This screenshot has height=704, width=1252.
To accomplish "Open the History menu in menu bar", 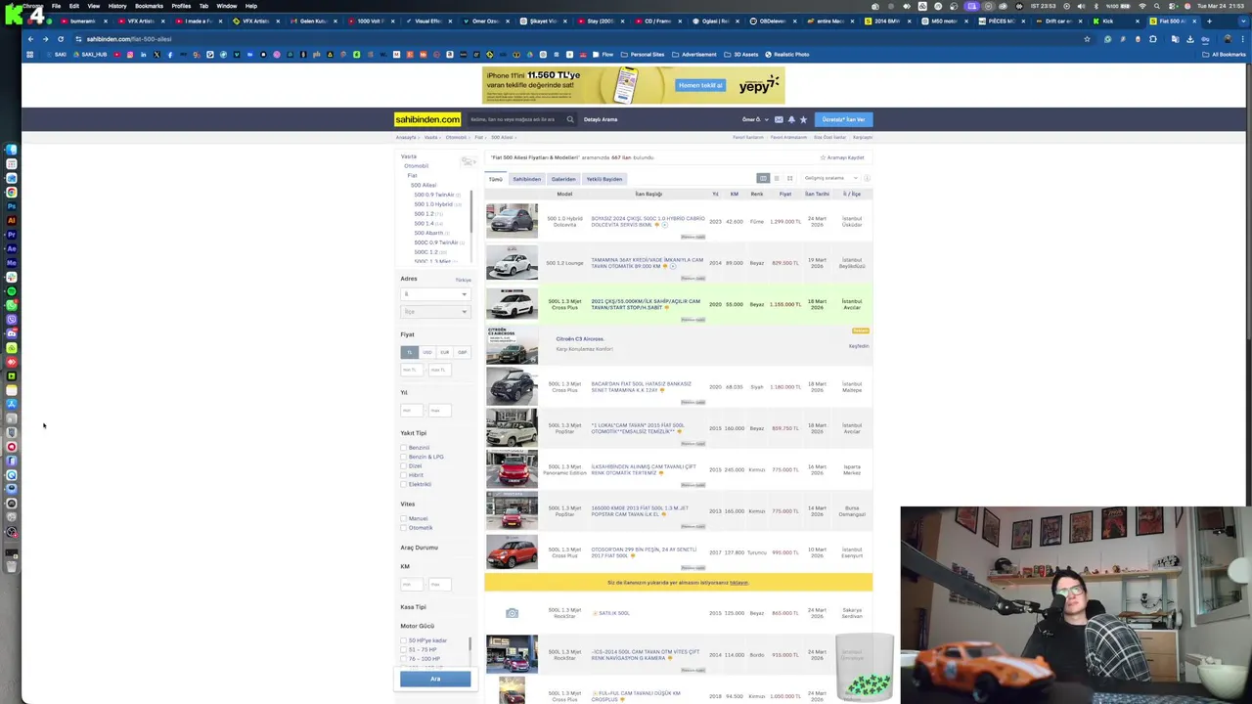I will pos(117,6).
